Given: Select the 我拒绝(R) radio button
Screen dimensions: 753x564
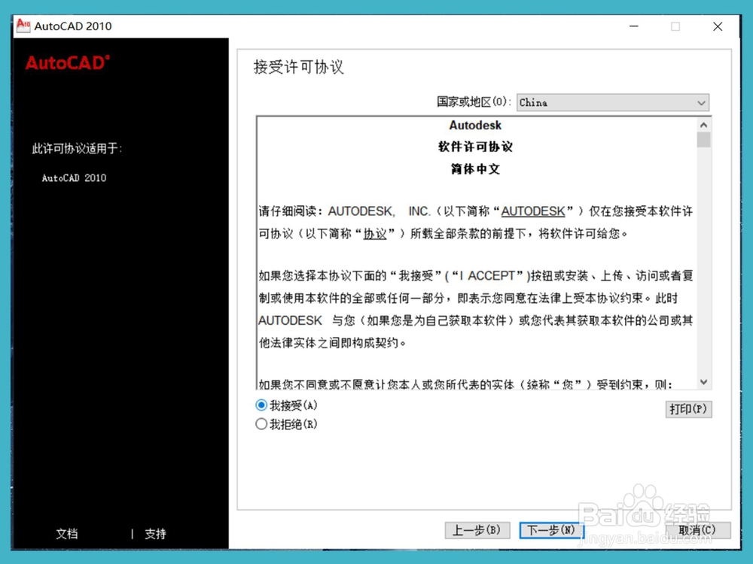Looking at the screenshot, I should (260, 423).
